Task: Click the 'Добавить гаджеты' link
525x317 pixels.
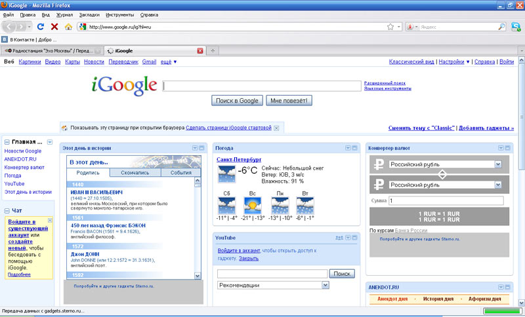Action: tap(486, 128)
